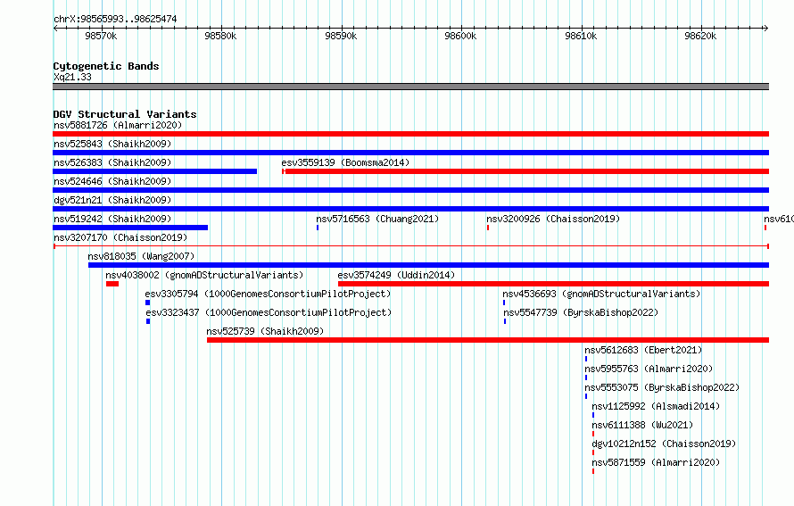Click the 98620k ruler tick label
Screen dimensions: 794x506
tap(700, 36)
